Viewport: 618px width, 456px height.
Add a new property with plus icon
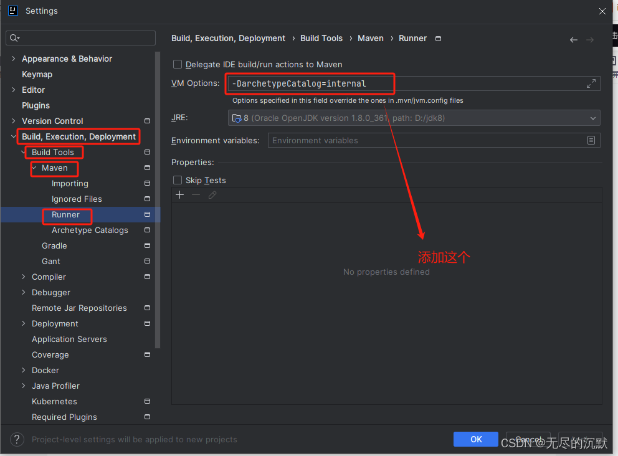179,195
